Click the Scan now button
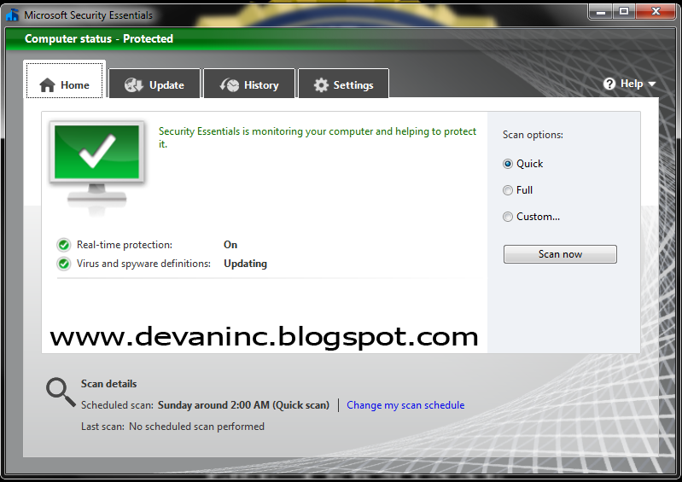682x482 pixels. coord(560,254)
